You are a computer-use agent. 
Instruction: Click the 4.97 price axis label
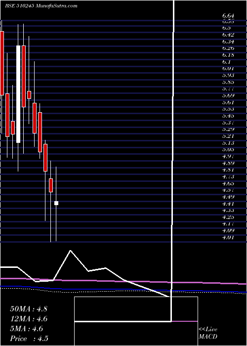[228, 156]
